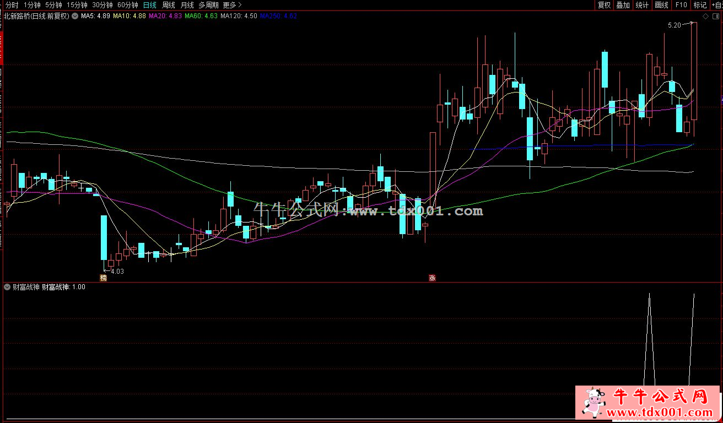
Task: Open the 统计 statistics tool
Action: pos(642,5)
